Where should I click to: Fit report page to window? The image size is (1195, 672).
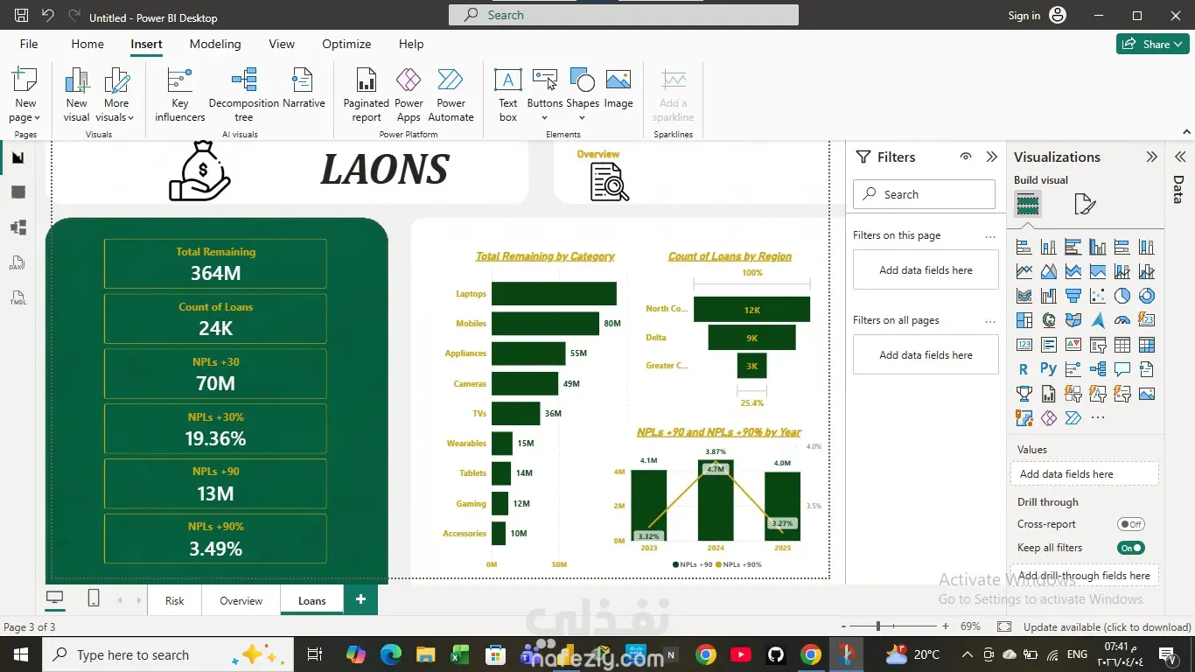tap(1004, 626)
